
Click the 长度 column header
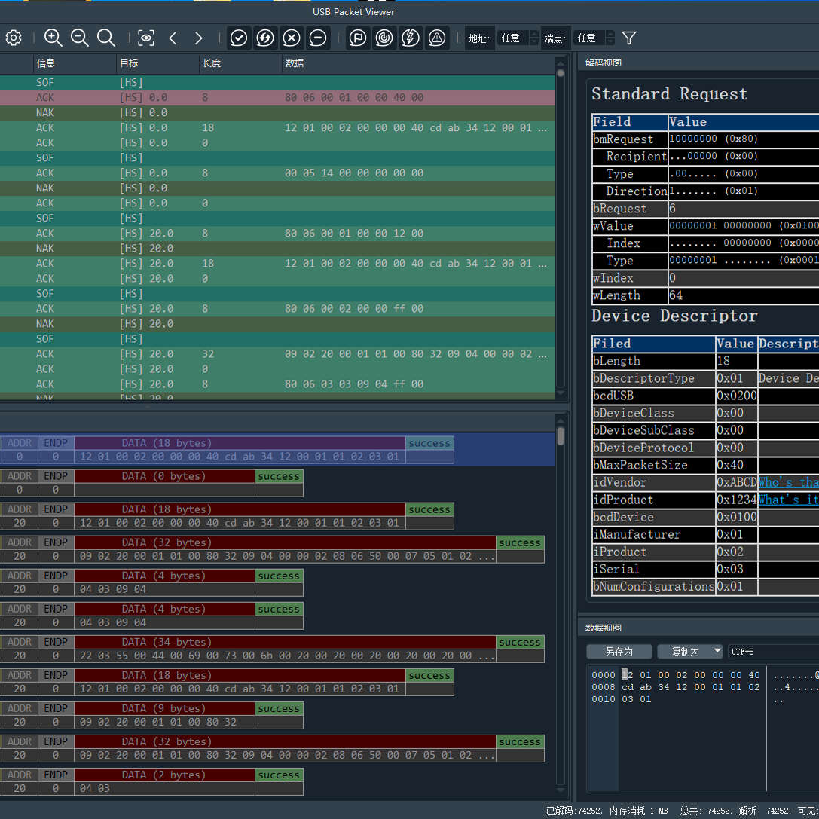211,63
